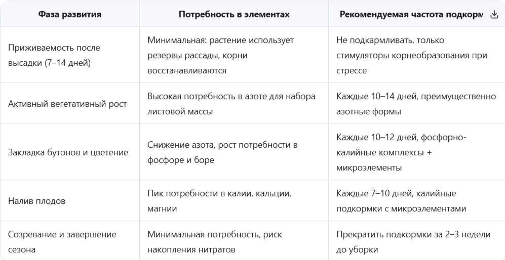This screenshot has width=505, height=260.
Task: Select the 'Прекратить подкормки за 2–3 недели' cell
Action: (x=417, y=241)
